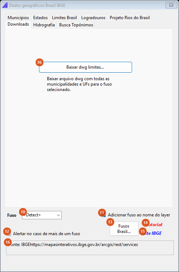
Task: Go to the Logradouros tab
Action: click(93, 18)
